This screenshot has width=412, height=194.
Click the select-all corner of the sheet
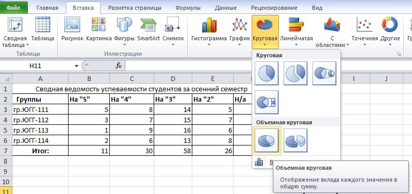(6, 79)
